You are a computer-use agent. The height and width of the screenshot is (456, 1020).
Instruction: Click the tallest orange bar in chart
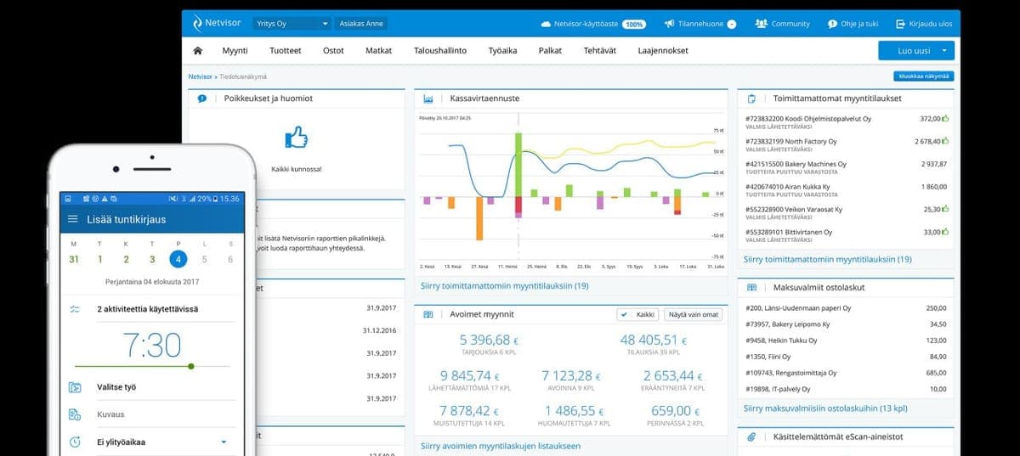[x=479, y=217]
